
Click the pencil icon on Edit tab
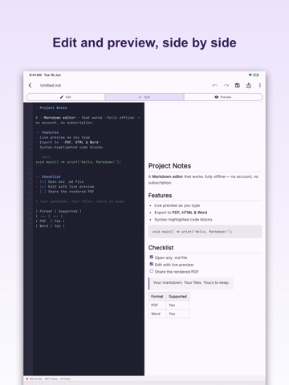62,97
